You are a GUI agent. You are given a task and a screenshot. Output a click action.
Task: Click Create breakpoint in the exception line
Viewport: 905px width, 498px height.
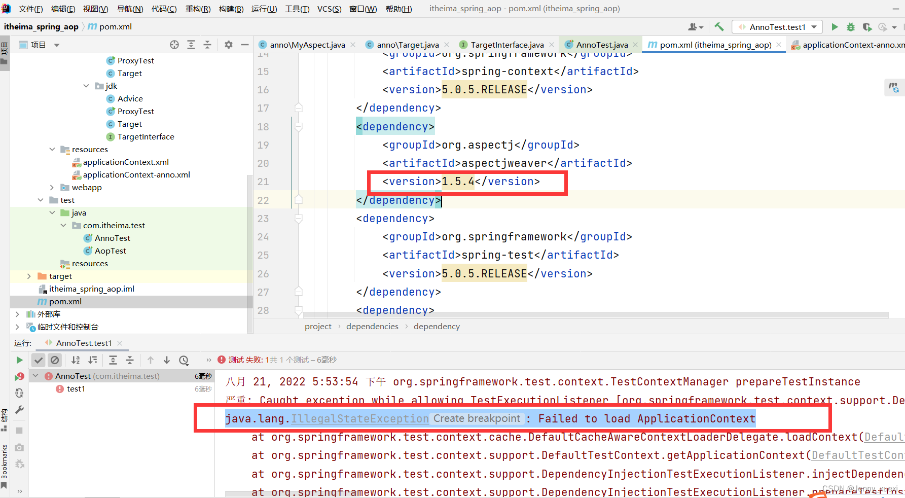pyautogui.click(x=477, y=418)
